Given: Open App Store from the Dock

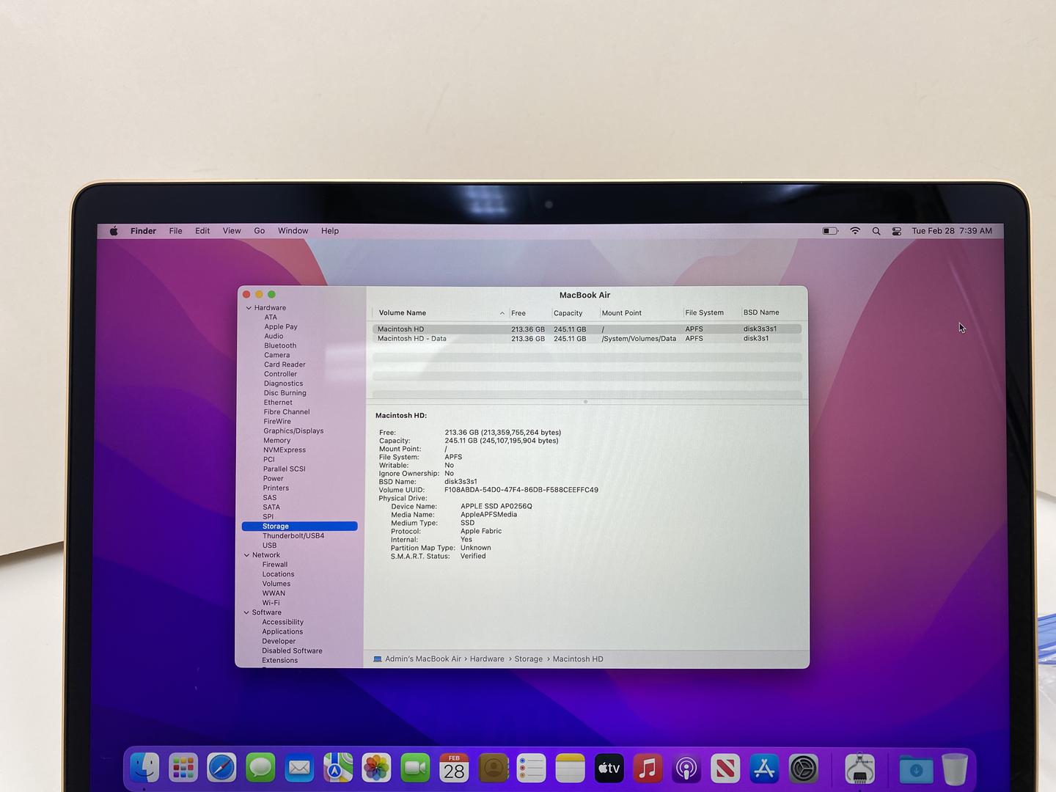Looking at the screenshot, I should [764, 768].
